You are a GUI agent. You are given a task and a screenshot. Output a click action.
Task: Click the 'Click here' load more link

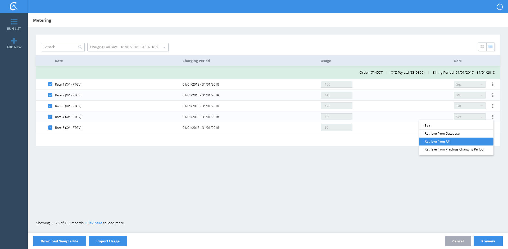(x=94, y=223)
